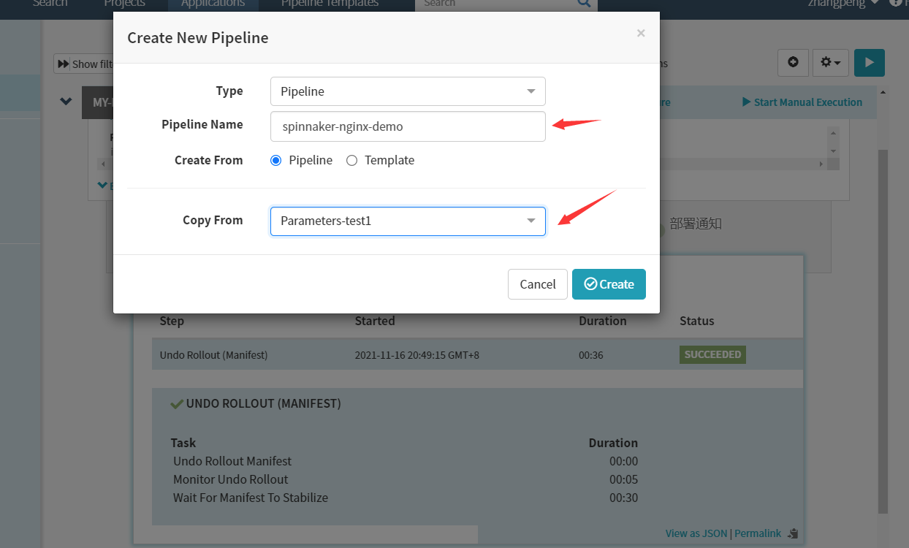Open the Copy From dropdown

pyautogui.click(x=408, y=221)
